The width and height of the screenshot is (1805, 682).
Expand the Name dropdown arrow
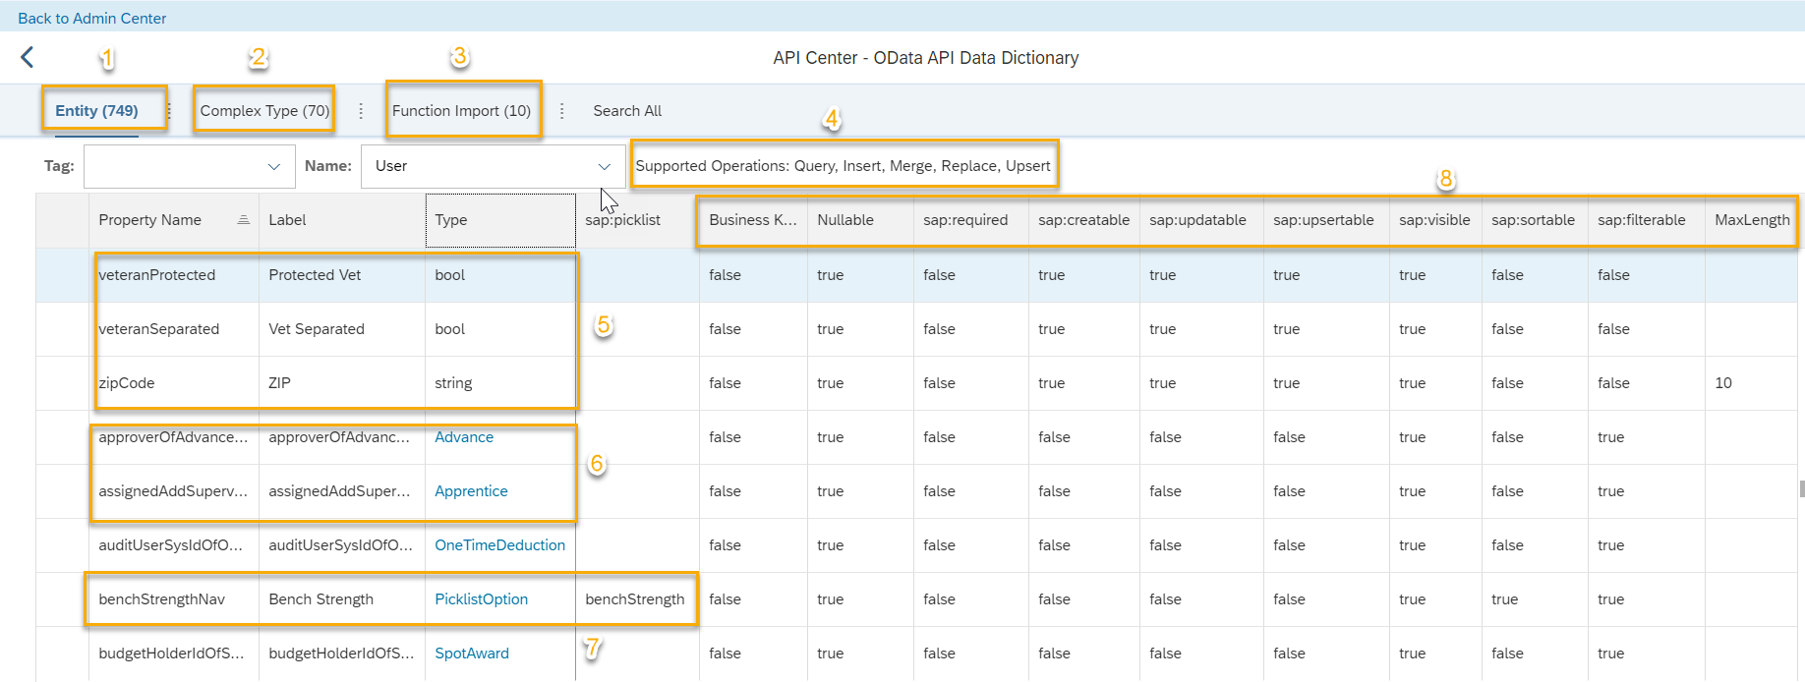click(x=605, y=167)
